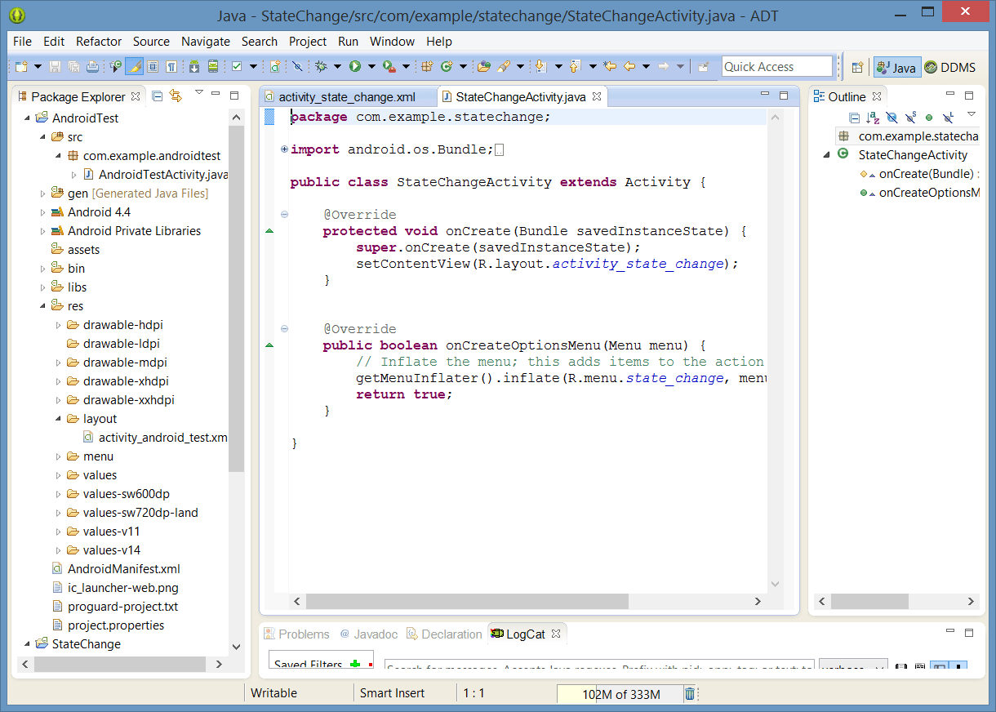The height and width of the screenshot is (712, 996).
Task: Open the Android Virtual Device Manager
Action: [x=213, y=67]
